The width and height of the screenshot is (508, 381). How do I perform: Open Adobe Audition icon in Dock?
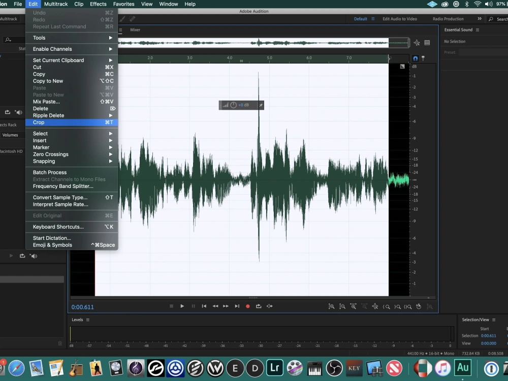coord(463,368)
